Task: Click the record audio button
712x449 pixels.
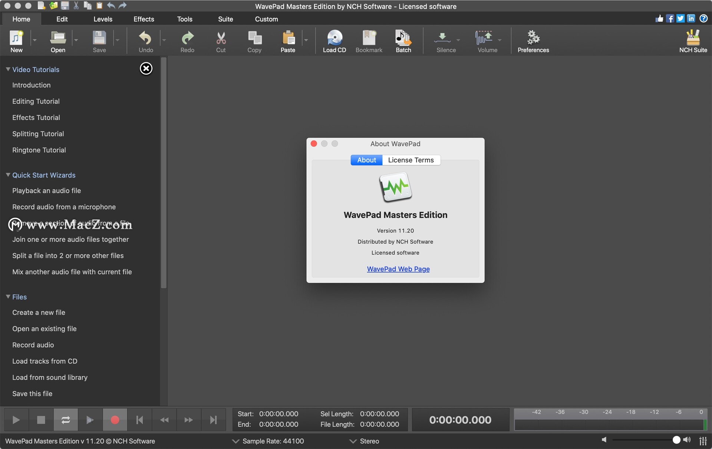Action: click(x=115, y=419)
